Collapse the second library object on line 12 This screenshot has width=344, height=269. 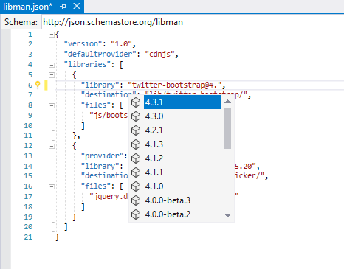(52, 146)
